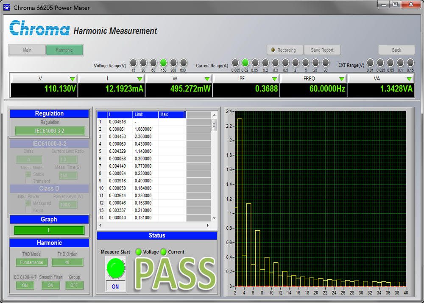Open the Class selector showing A

[x=29, y=160]
